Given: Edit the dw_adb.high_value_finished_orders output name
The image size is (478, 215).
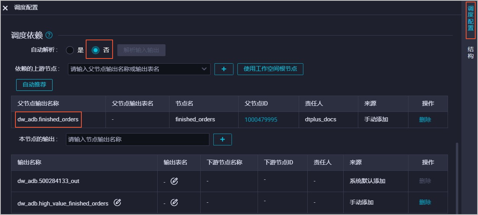Looking at the screenshot, I should (117, 202).
